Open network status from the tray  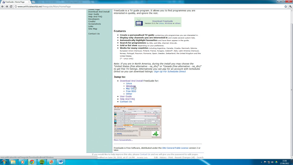pyautogui.click(x=269, y=162)
